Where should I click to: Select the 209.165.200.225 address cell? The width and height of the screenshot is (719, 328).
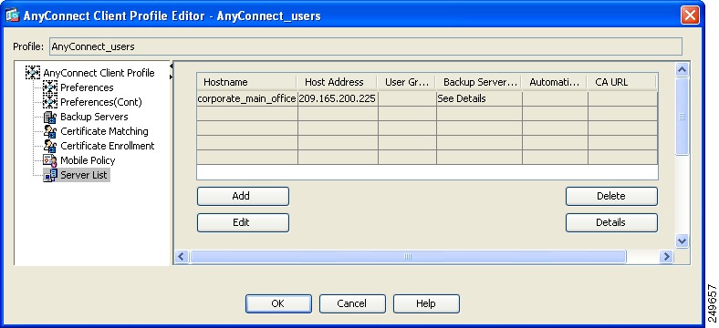(x=338, y=98)
